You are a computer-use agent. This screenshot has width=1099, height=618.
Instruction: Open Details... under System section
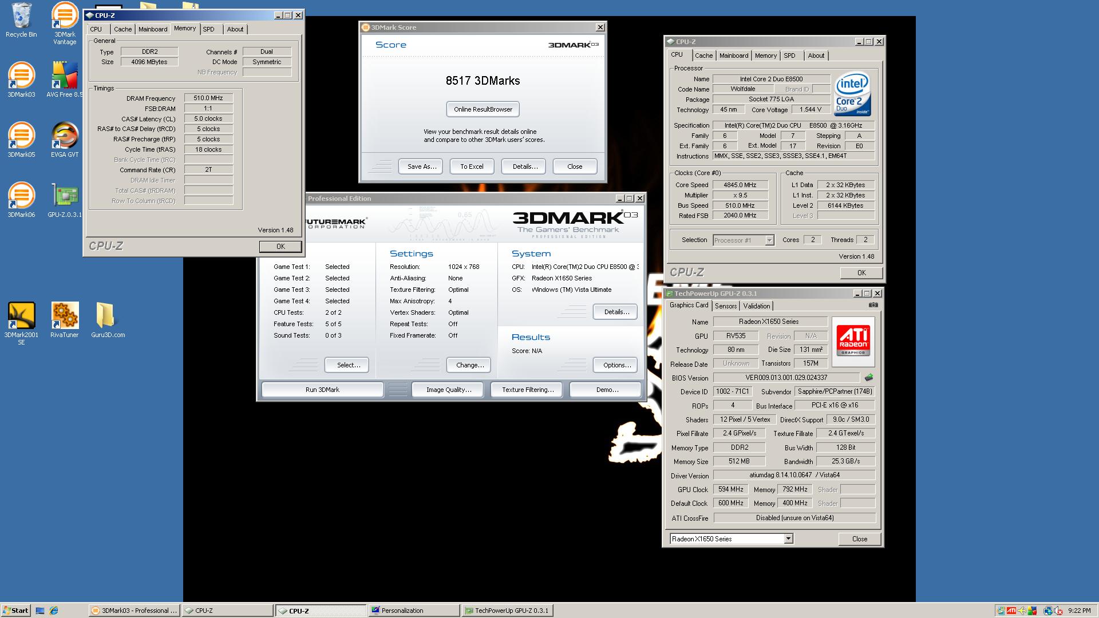pos(615,312)
